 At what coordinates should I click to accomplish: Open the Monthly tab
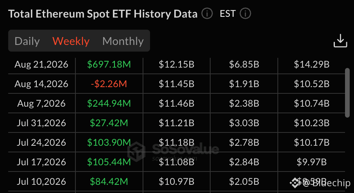pos(123,41)
